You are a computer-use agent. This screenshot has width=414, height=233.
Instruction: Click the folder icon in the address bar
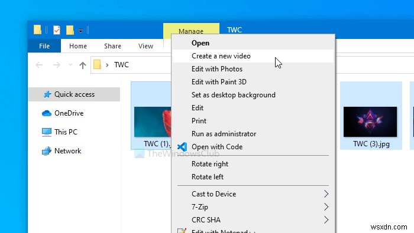pos(97,64)
